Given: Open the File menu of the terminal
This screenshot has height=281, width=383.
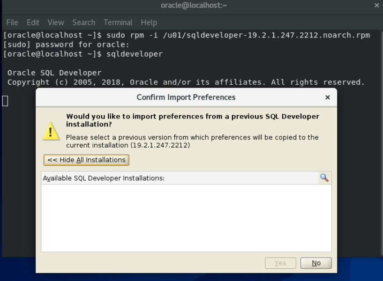Looking at the screenshot, I should [x=12, y=22].
